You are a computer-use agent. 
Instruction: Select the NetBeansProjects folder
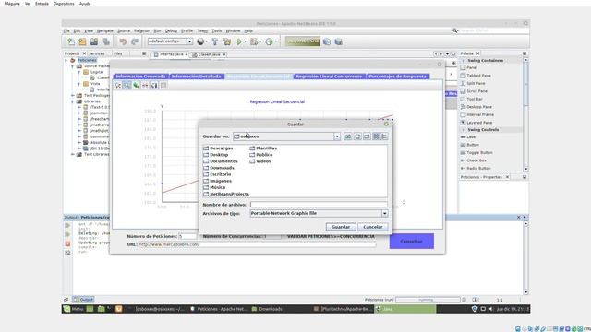pos(226,194)
